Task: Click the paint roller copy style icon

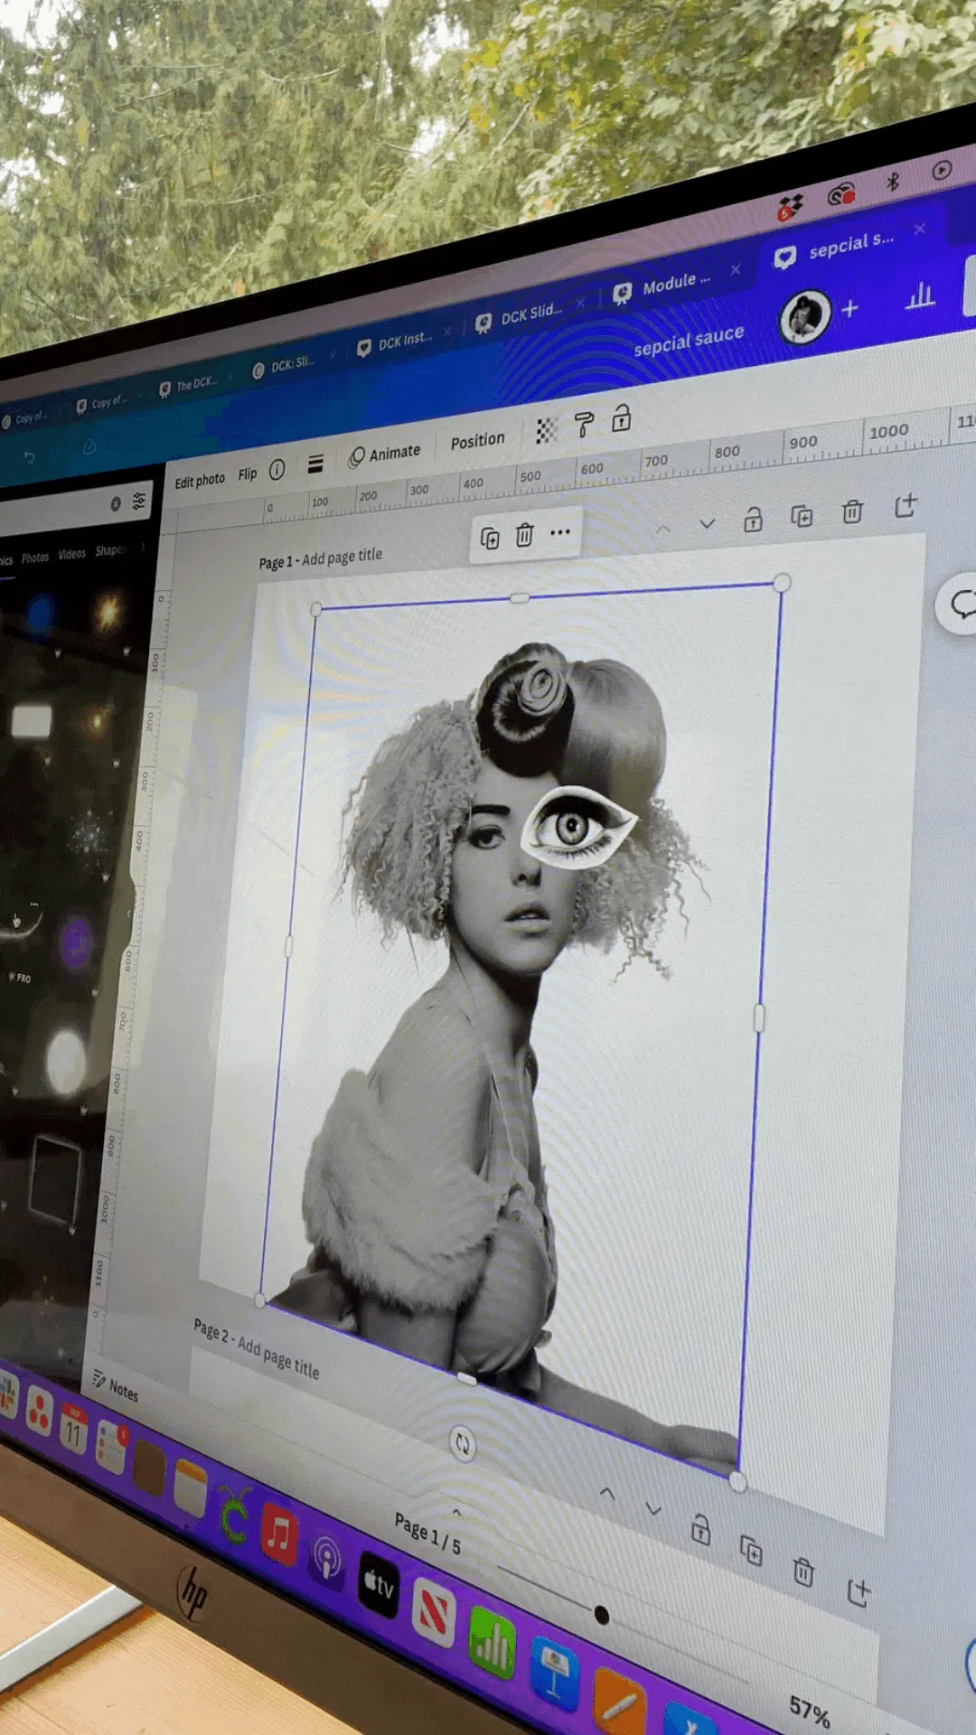Action: click(584, 423)
